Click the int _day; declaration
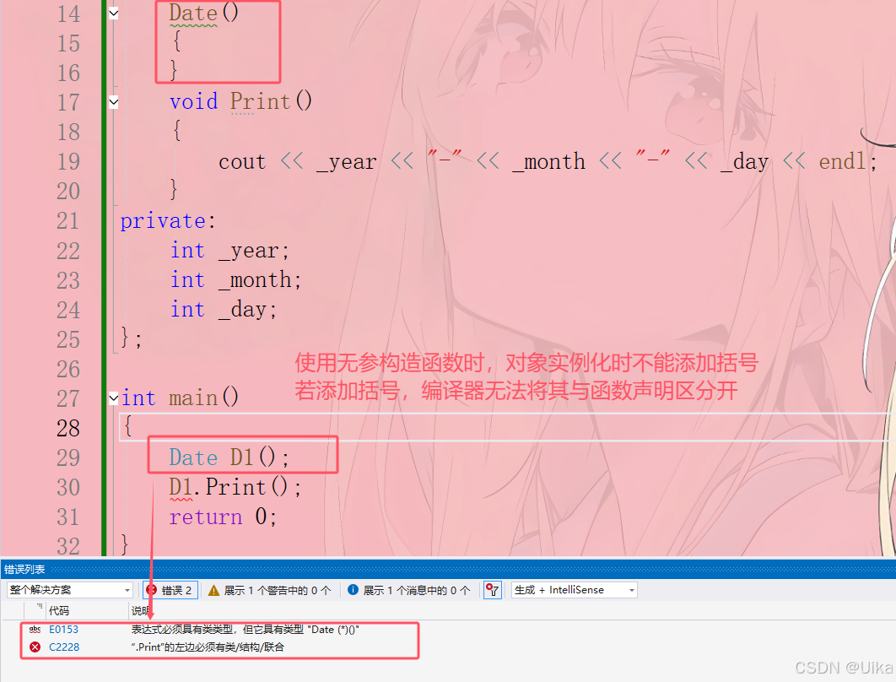The image size is (896, 682). [224, 310]
